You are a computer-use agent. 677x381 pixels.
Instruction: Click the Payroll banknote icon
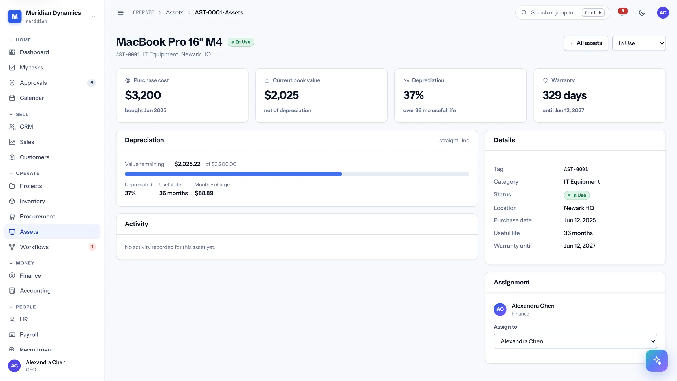coord(12,334)
